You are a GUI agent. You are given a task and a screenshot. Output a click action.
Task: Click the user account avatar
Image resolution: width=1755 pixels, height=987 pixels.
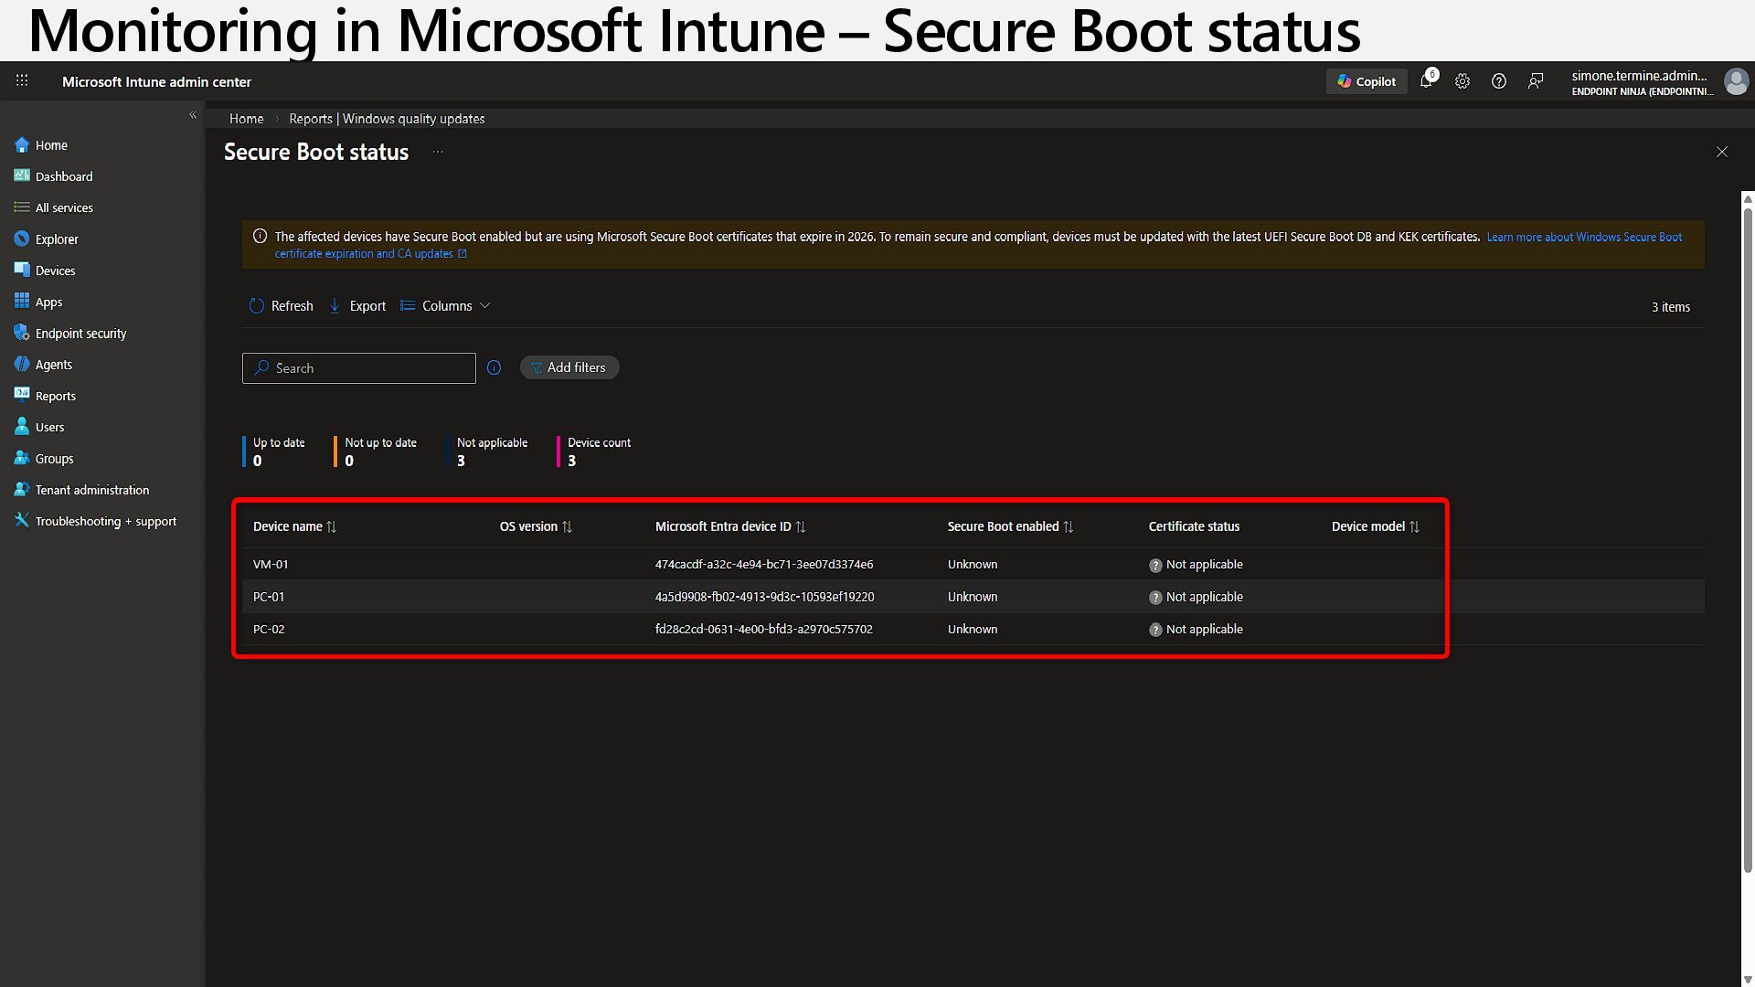click(1735, 81)
